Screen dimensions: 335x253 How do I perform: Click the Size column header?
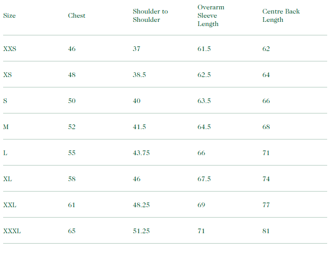(9, 16)
